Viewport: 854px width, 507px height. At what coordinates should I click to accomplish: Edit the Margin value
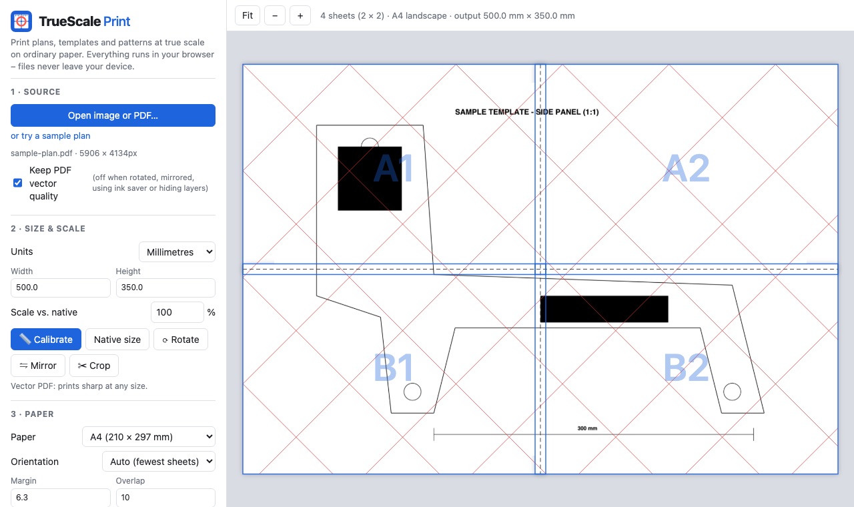point(61,498)
